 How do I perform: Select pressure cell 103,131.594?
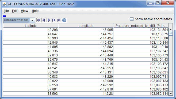click(x=141, y=30)
